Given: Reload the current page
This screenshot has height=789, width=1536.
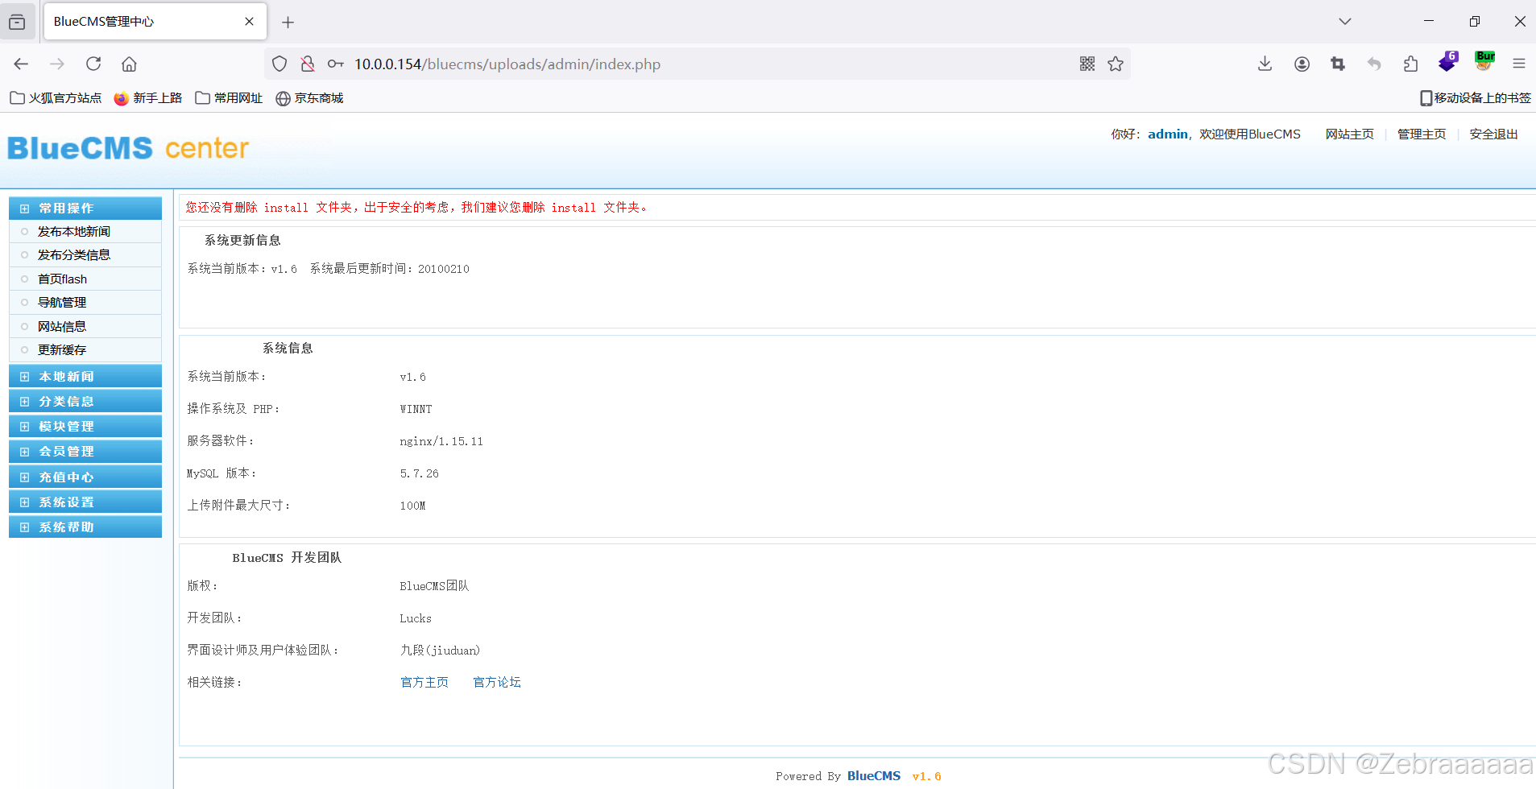Looking at the screenshot, I should [93, 64].
